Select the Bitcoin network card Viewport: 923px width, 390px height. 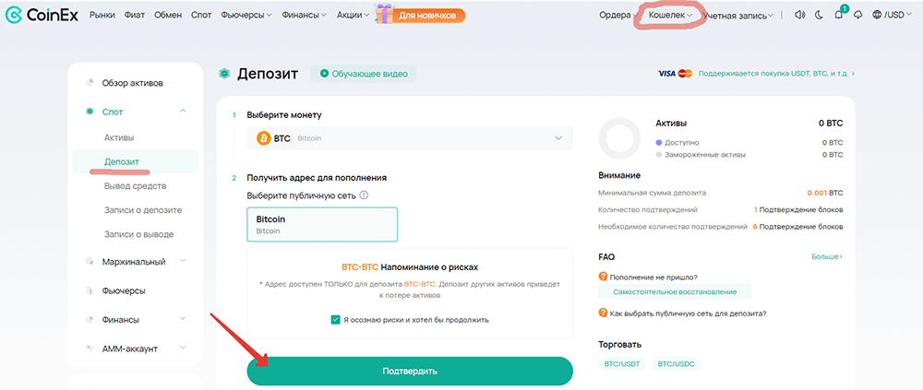pos(322,224)
